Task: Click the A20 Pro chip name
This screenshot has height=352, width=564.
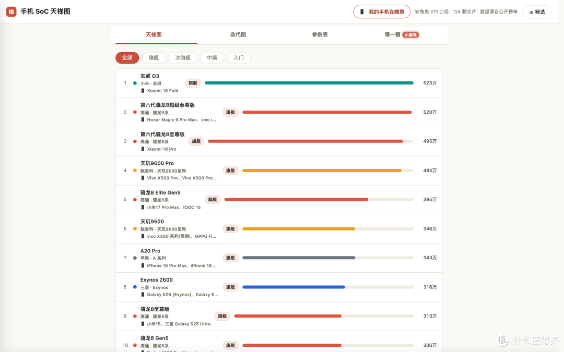Action: click(x=150, y=251)
